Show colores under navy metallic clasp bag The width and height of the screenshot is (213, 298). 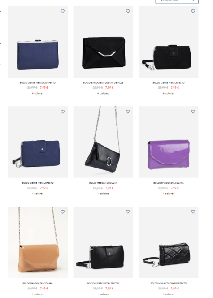point(38,93)
